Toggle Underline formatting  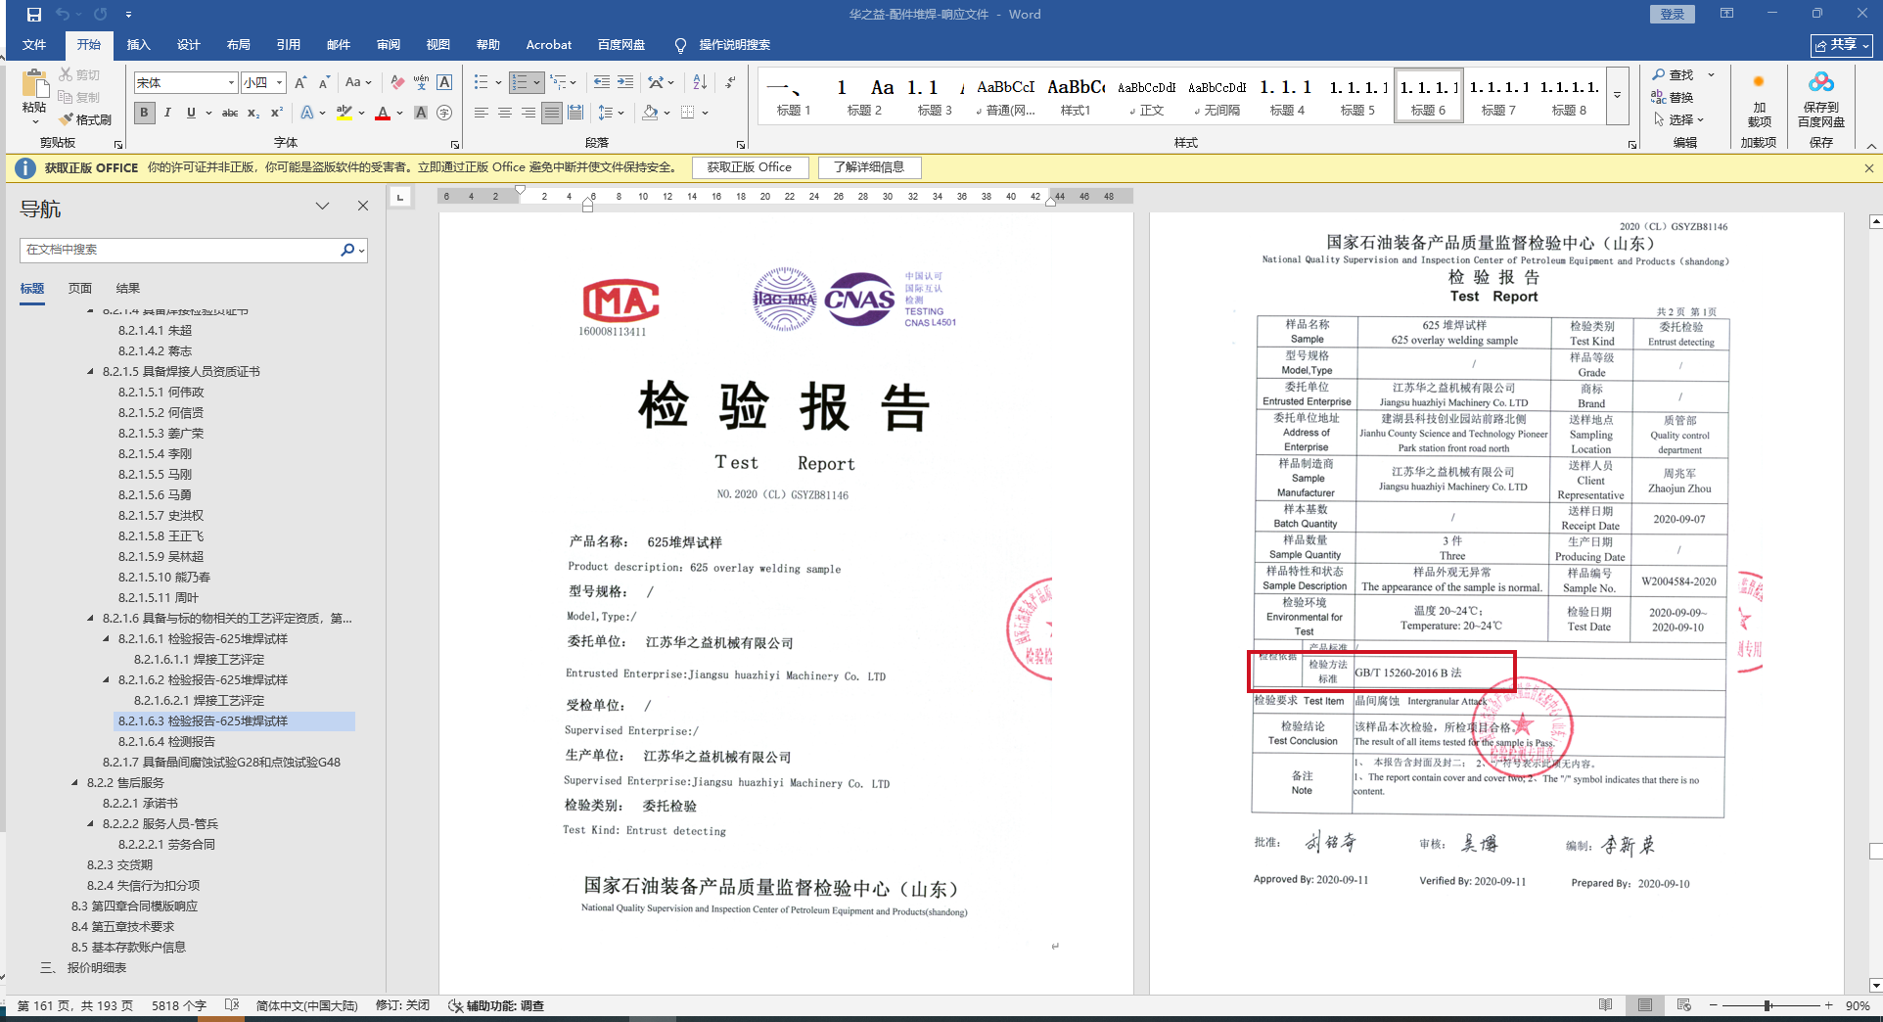pos(191,114)
